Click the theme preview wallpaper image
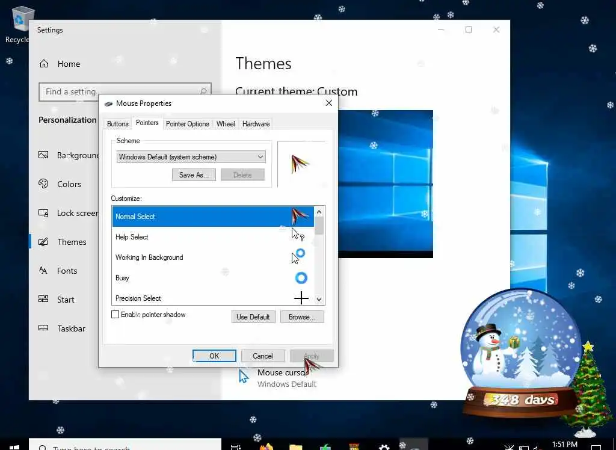This screenshot has width=616, height=450. click(386, 184)
